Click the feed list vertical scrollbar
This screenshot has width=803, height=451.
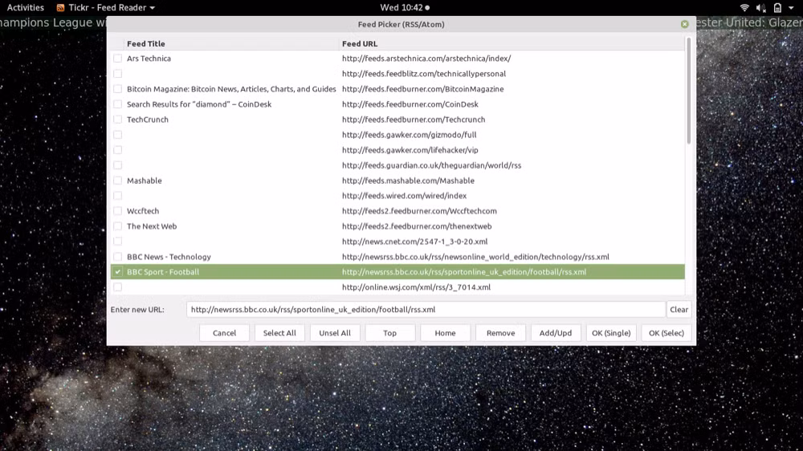(688, 91)
